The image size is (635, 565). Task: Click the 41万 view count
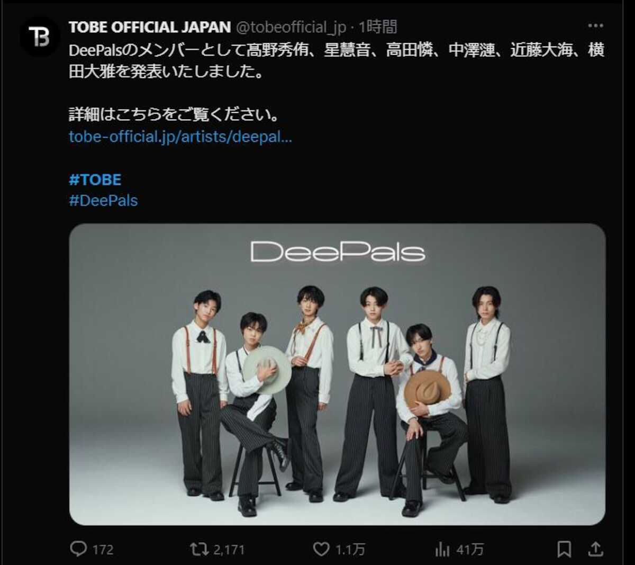(x=470, y=550)
